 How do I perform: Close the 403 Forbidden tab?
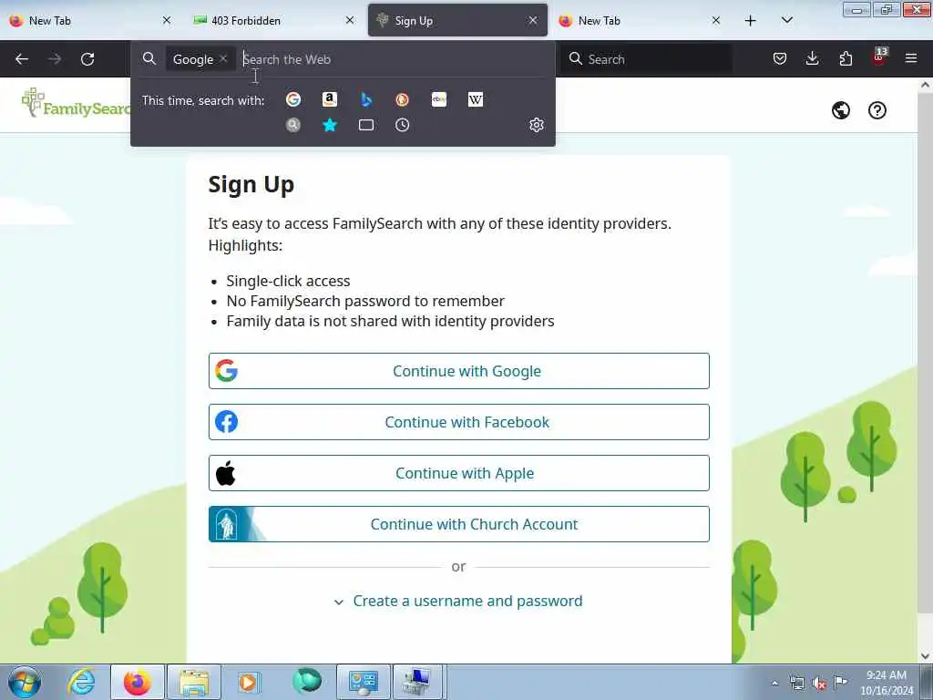point(350,21)
